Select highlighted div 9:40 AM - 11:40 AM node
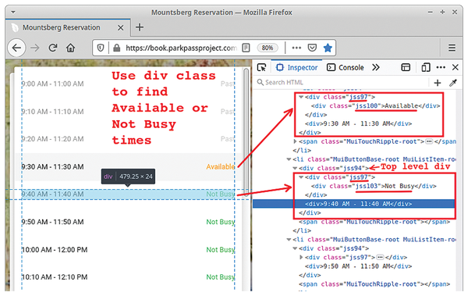This screenshot has width=468, height=296. 354,204
